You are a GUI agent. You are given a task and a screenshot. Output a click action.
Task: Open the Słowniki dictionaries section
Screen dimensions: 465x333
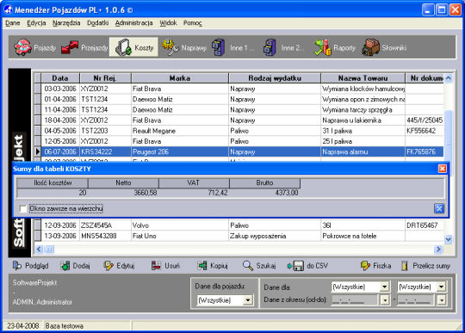(x=384, y=47)
